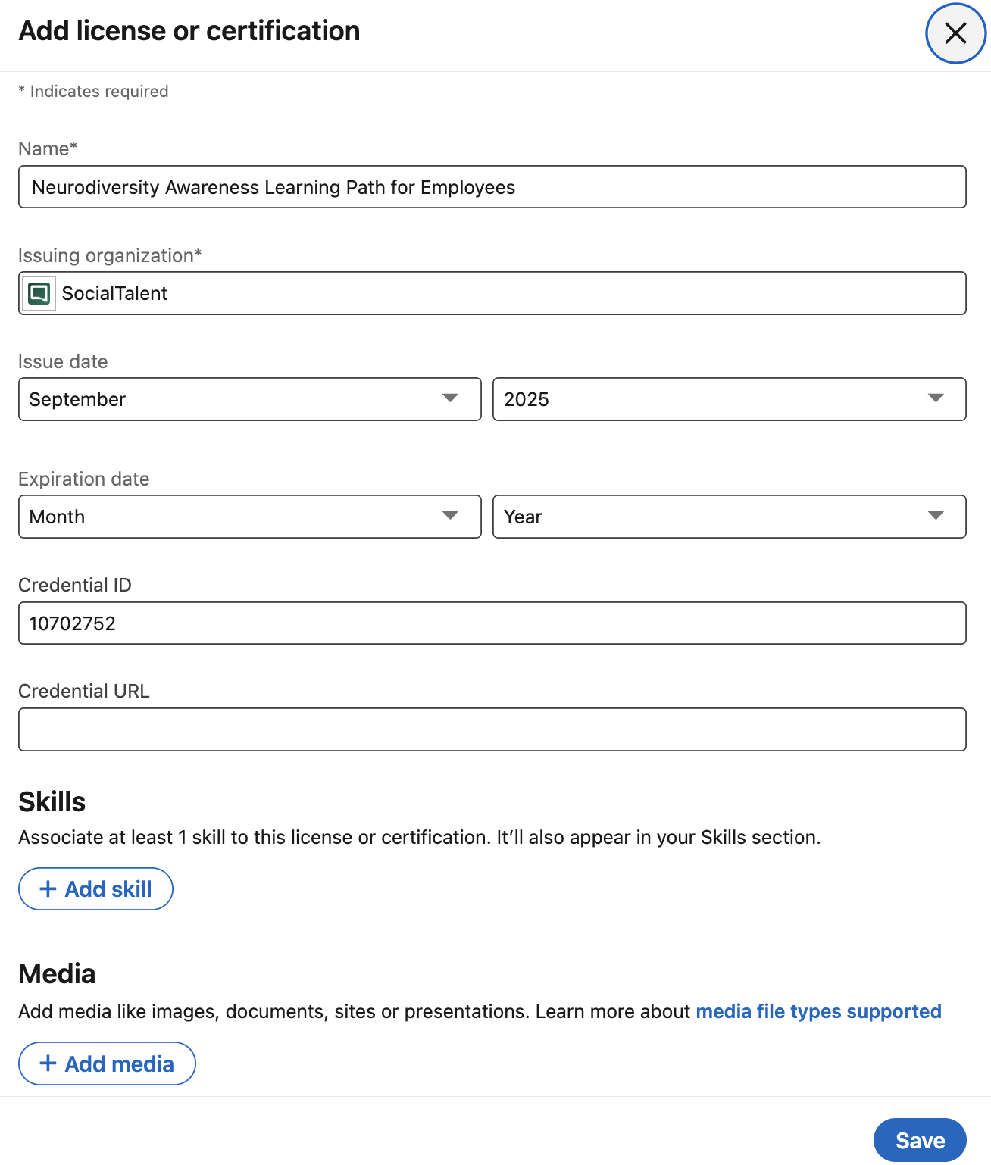
Task: Click the Save button
Action: point(920,1139)
